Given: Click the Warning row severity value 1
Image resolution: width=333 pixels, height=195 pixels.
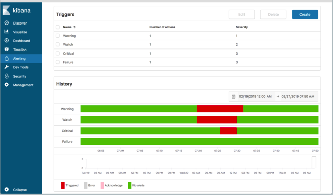Looking at the screenshot, I should point(237,36).
